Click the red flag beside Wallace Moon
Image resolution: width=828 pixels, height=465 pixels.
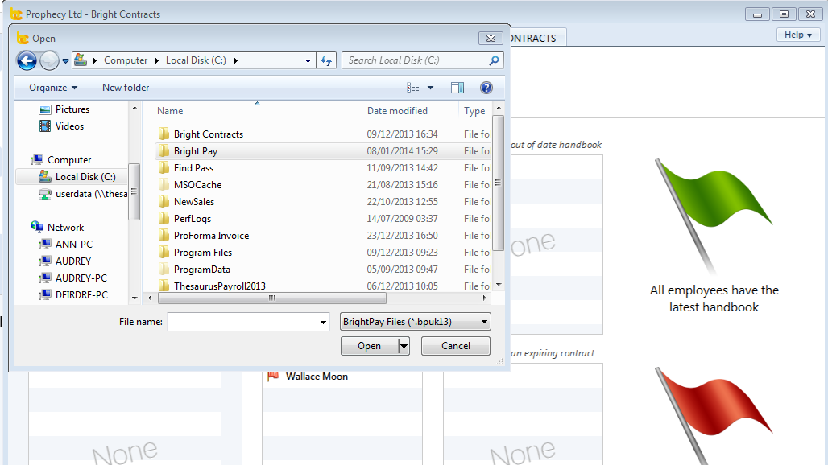273,377
